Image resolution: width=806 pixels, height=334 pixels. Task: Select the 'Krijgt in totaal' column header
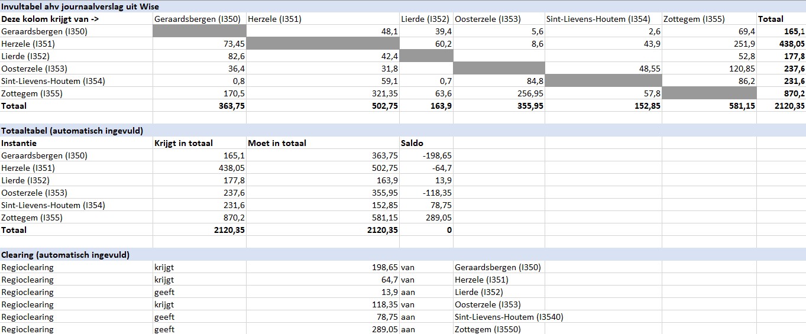[x=199, y=143]
